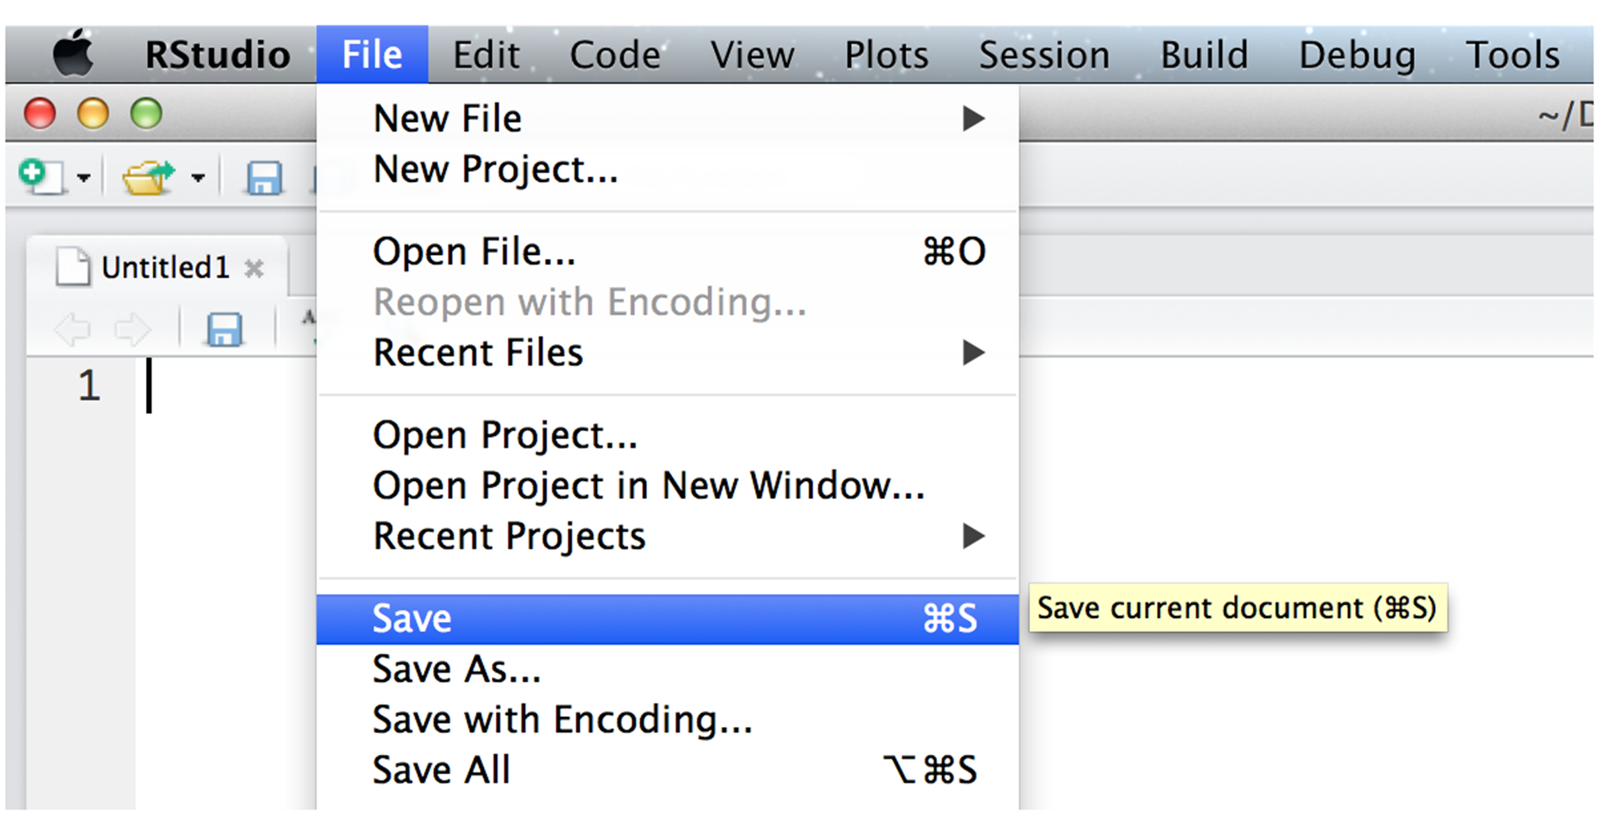Image resolution: width=1603 pixels, height=839 pixels.
Task: Click the document icon on the Untitled1 tab
Action: click(73, 265)
